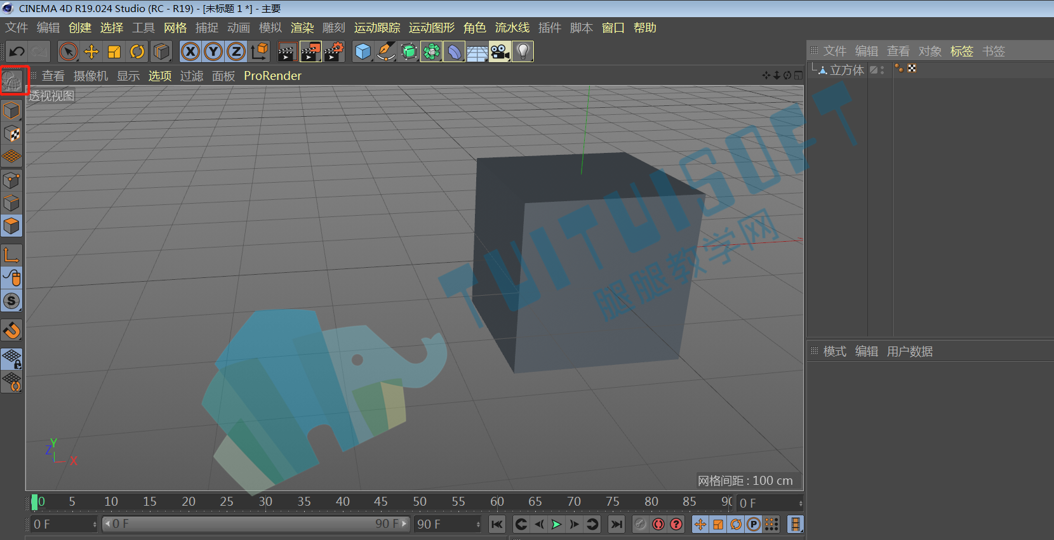Add a floor environment object
Screen dimensions: 1054x540
click(x=477, y=51)
